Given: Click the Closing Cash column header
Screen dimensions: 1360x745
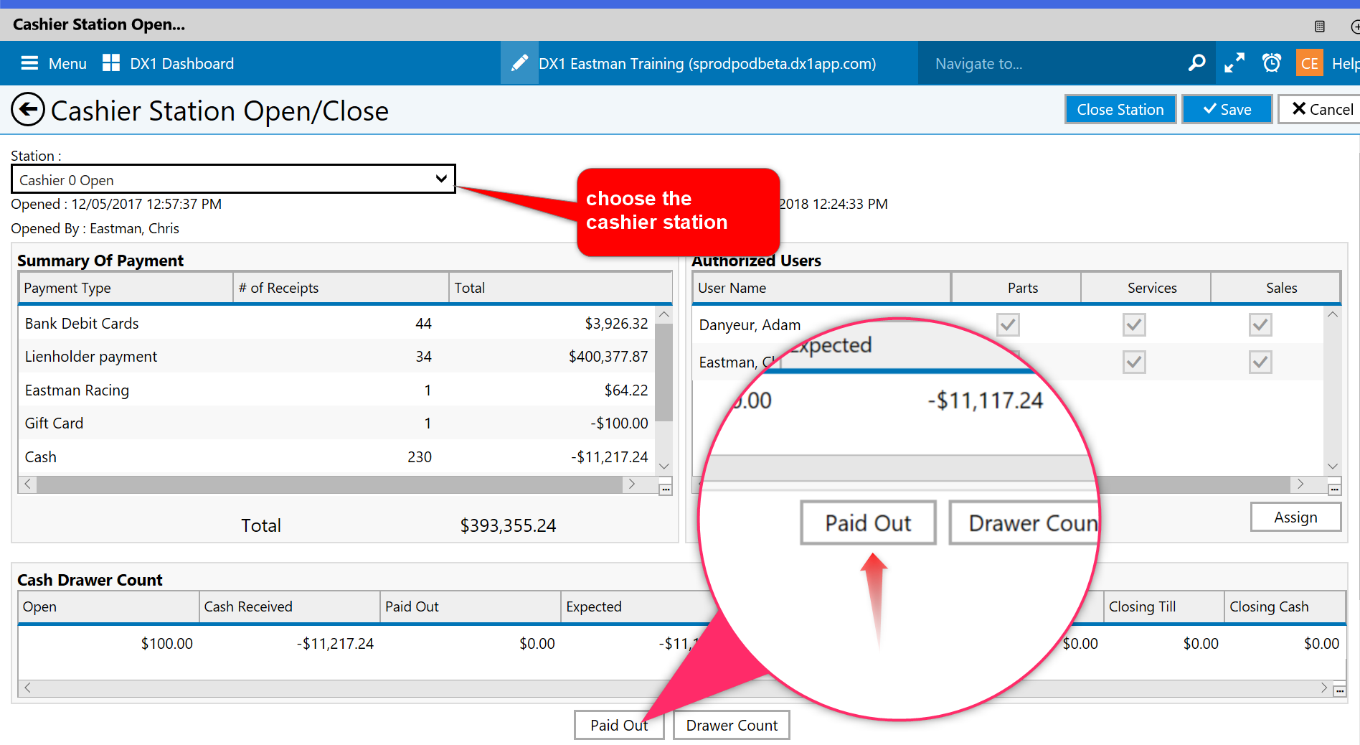Looking at the screenshot, I should [x=1285, y=606].
